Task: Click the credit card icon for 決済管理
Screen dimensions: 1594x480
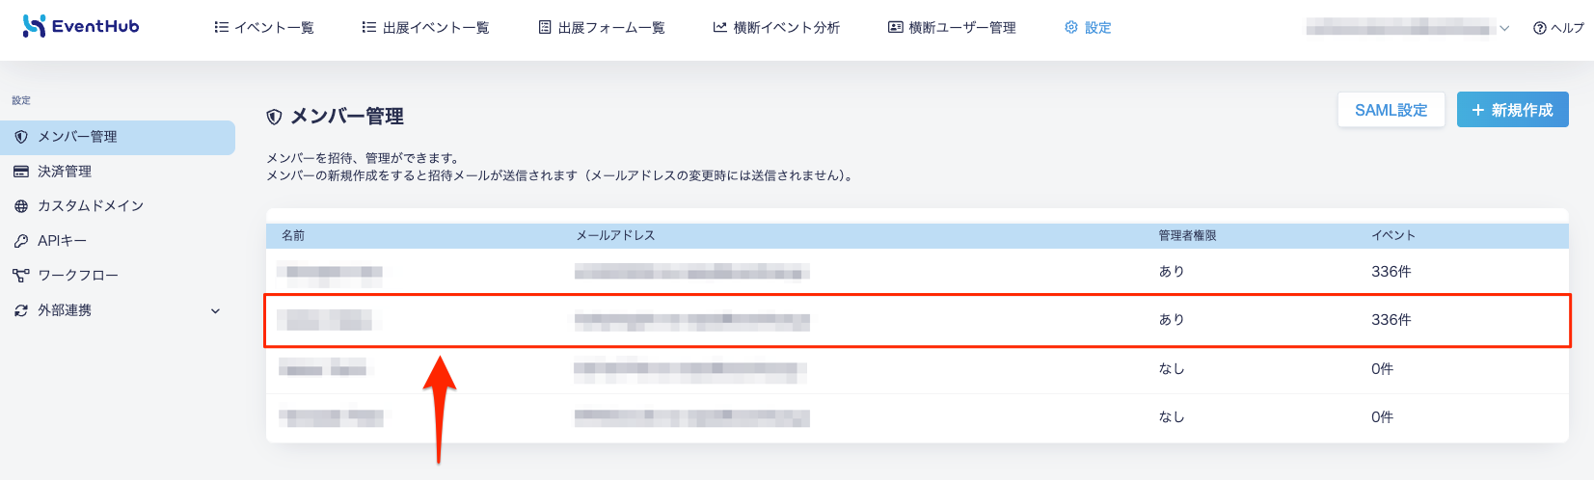Action: click(x=21, y=172)
